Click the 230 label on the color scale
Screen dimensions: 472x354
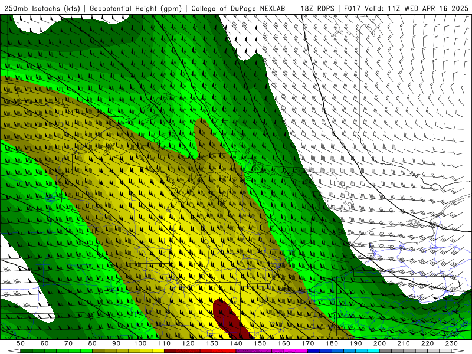coord(451,343)
